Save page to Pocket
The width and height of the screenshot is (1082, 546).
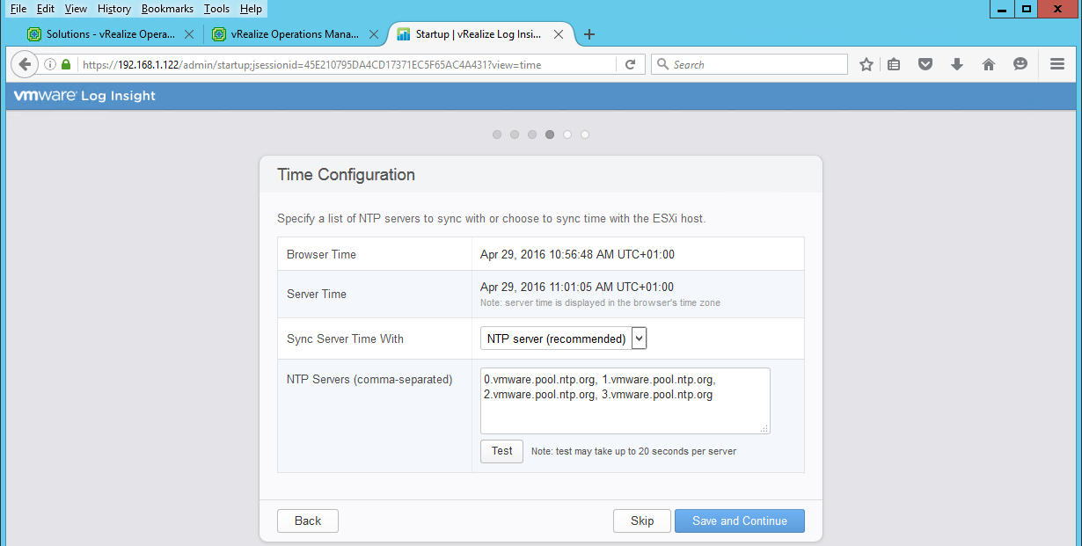[x=925, y=64]
